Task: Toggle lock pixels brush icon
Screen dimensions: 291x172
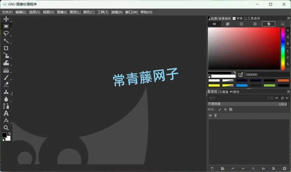Action: 220,109
